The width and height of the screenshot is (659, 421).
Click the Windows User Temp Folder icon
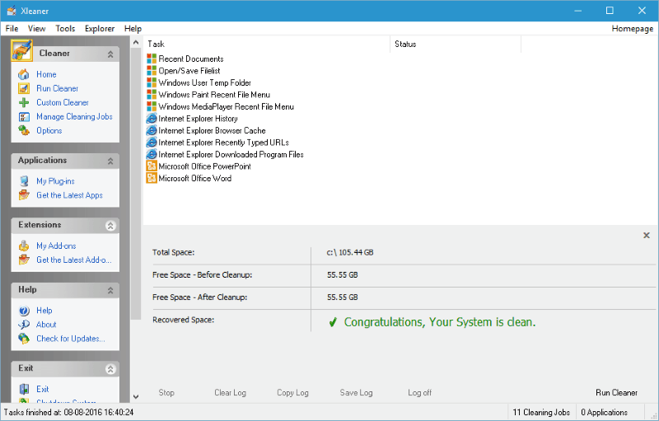point(152,82)
